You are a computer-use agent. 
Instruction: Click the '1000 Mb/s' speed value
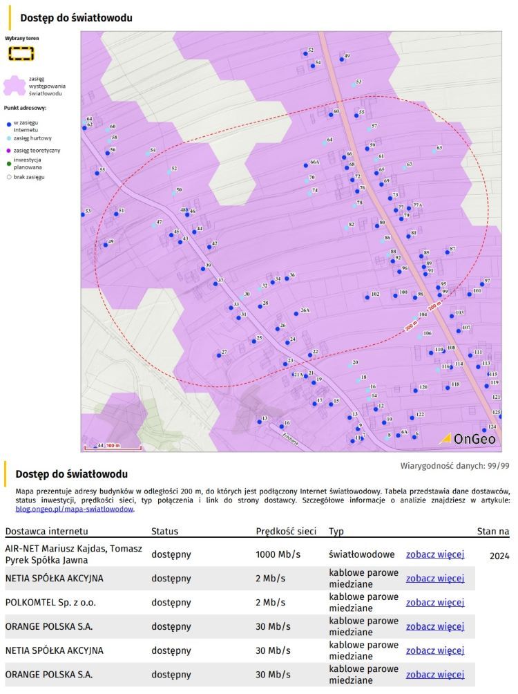pyautogui.click(x=278, y=554)
